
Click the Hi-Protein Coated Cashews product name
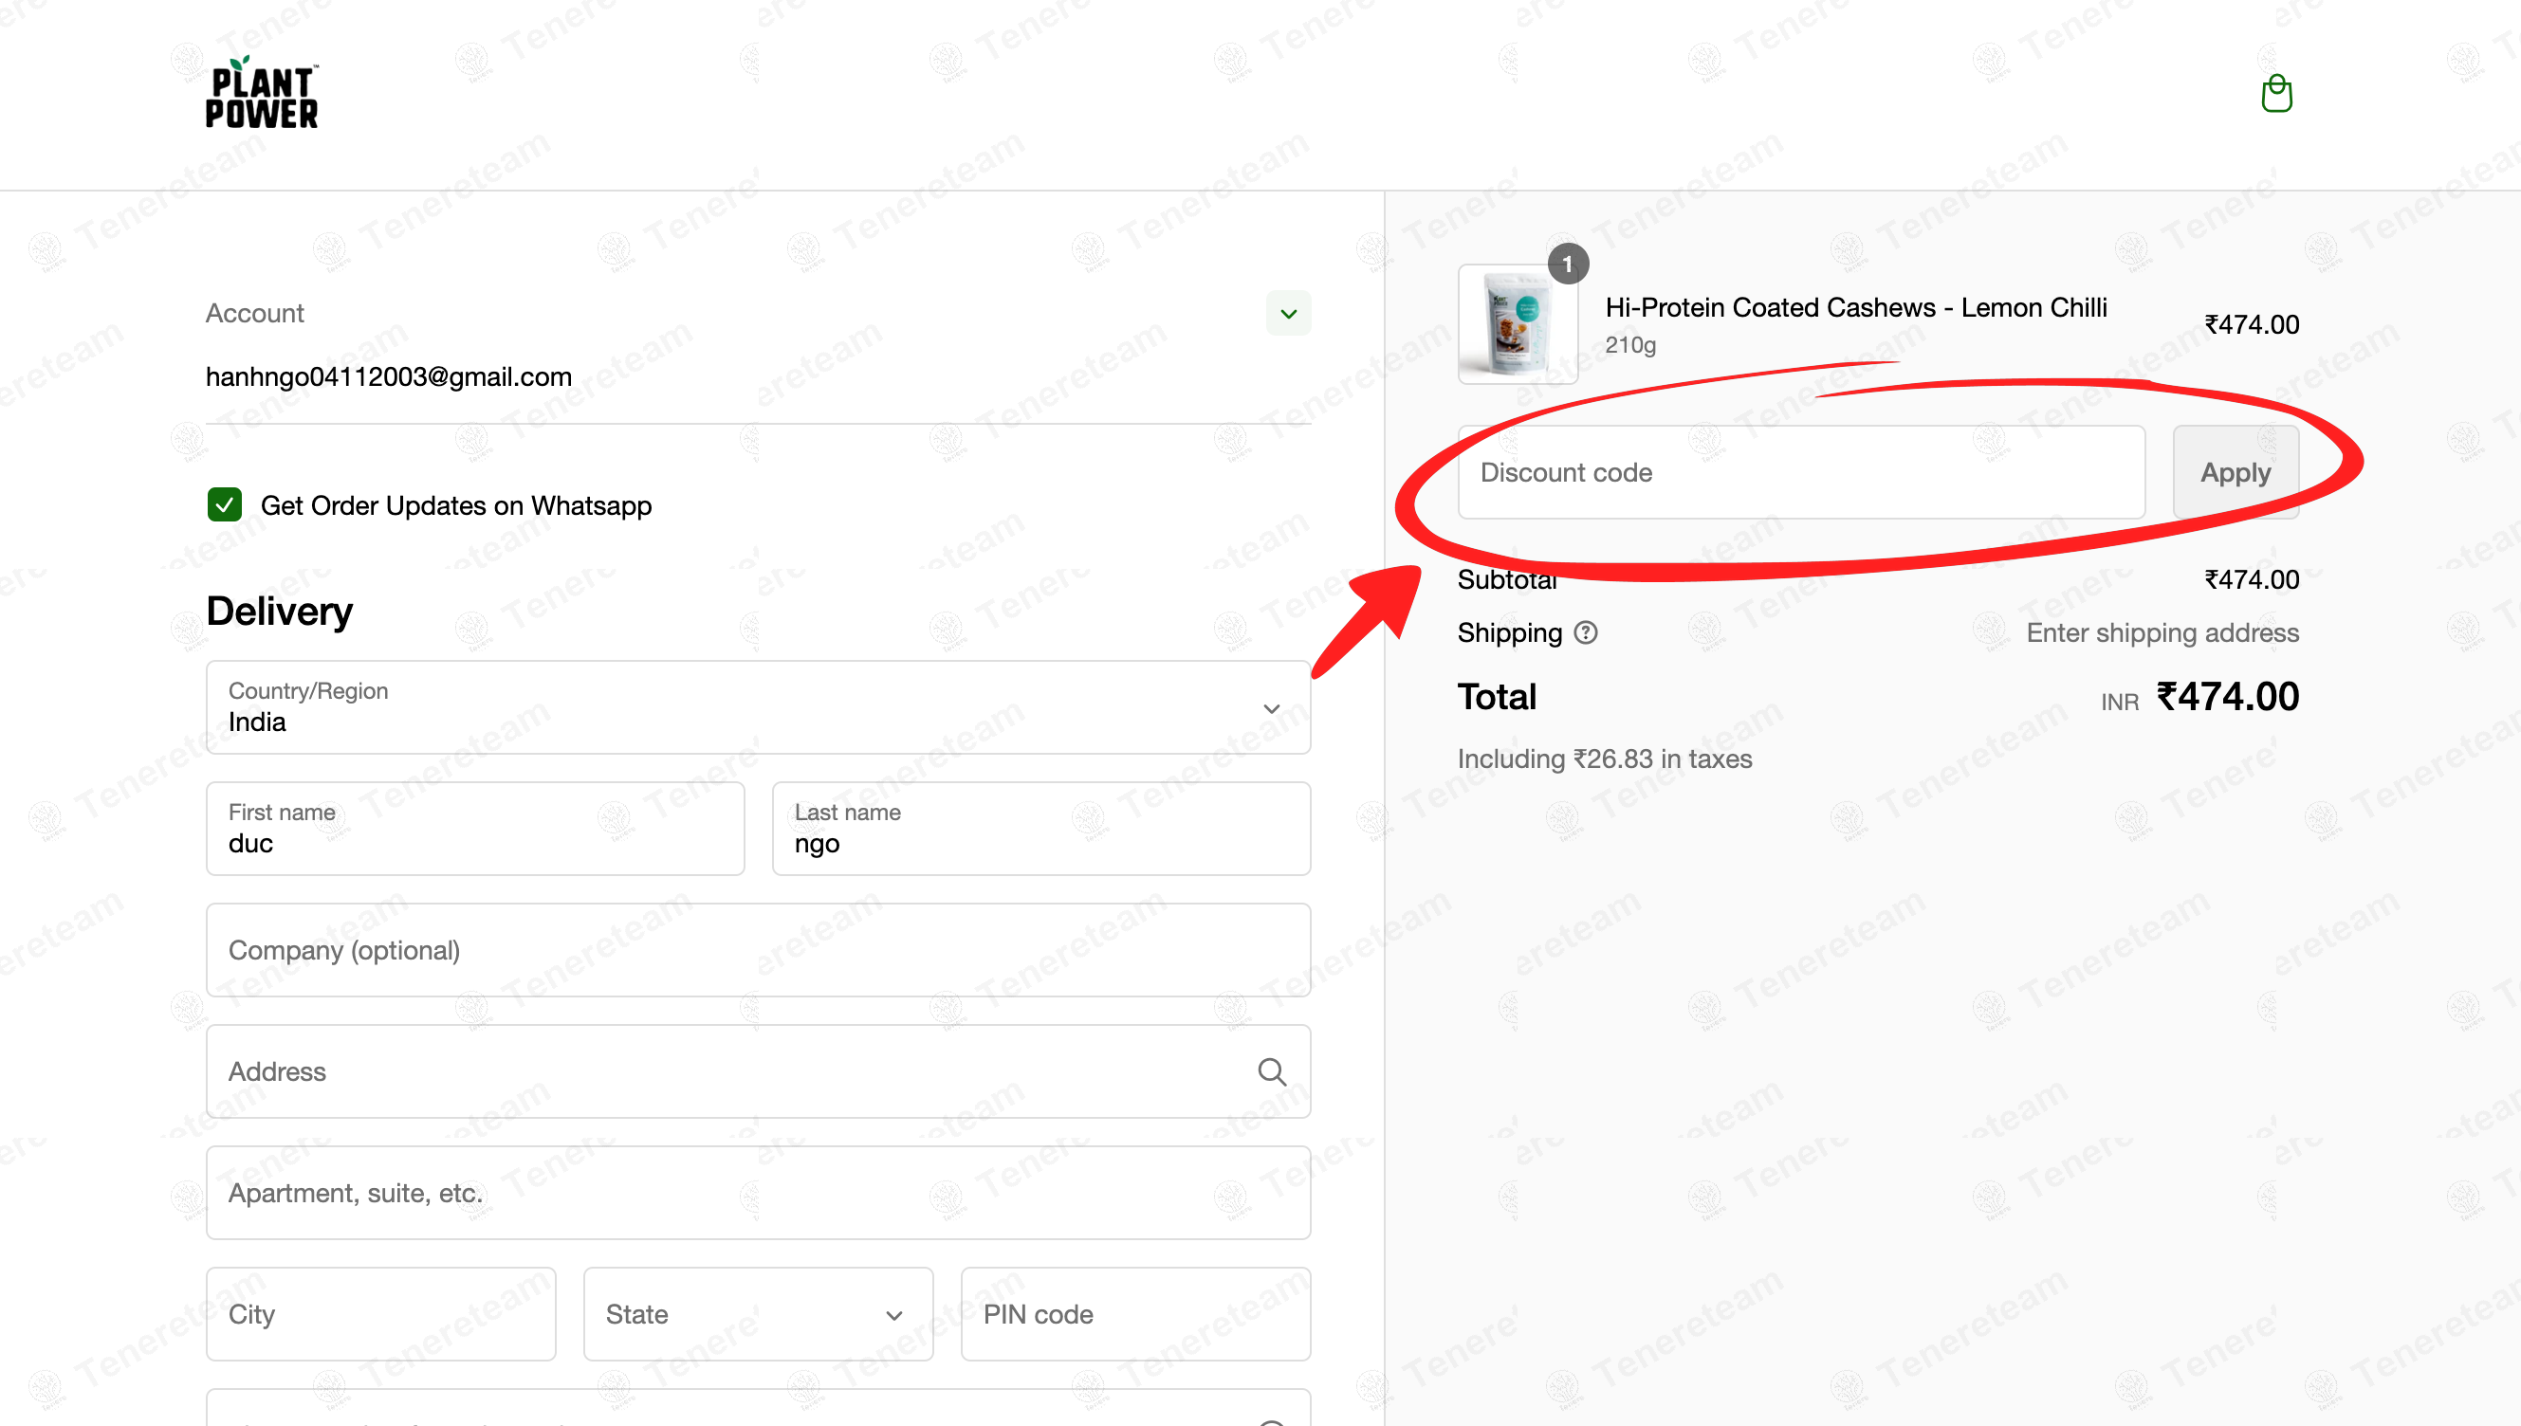click(x=1855, y=307)
